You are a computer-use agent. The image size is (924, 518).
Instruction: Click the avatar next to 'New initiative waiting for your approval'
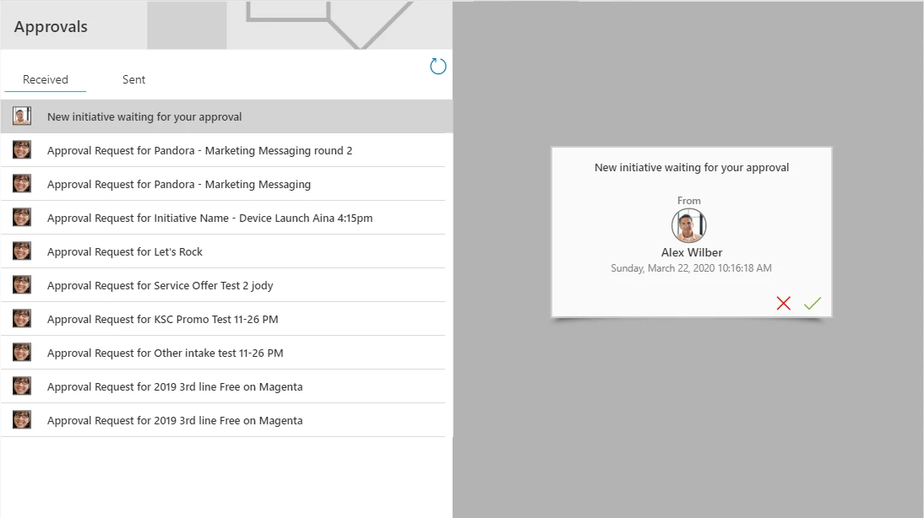pyautogui.click(x=21, y=116)
